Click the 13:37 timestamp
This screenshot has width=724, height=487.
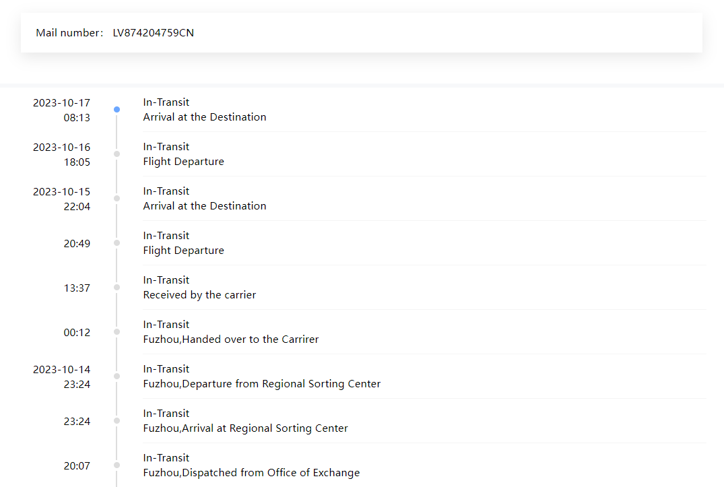click(77, 288)
